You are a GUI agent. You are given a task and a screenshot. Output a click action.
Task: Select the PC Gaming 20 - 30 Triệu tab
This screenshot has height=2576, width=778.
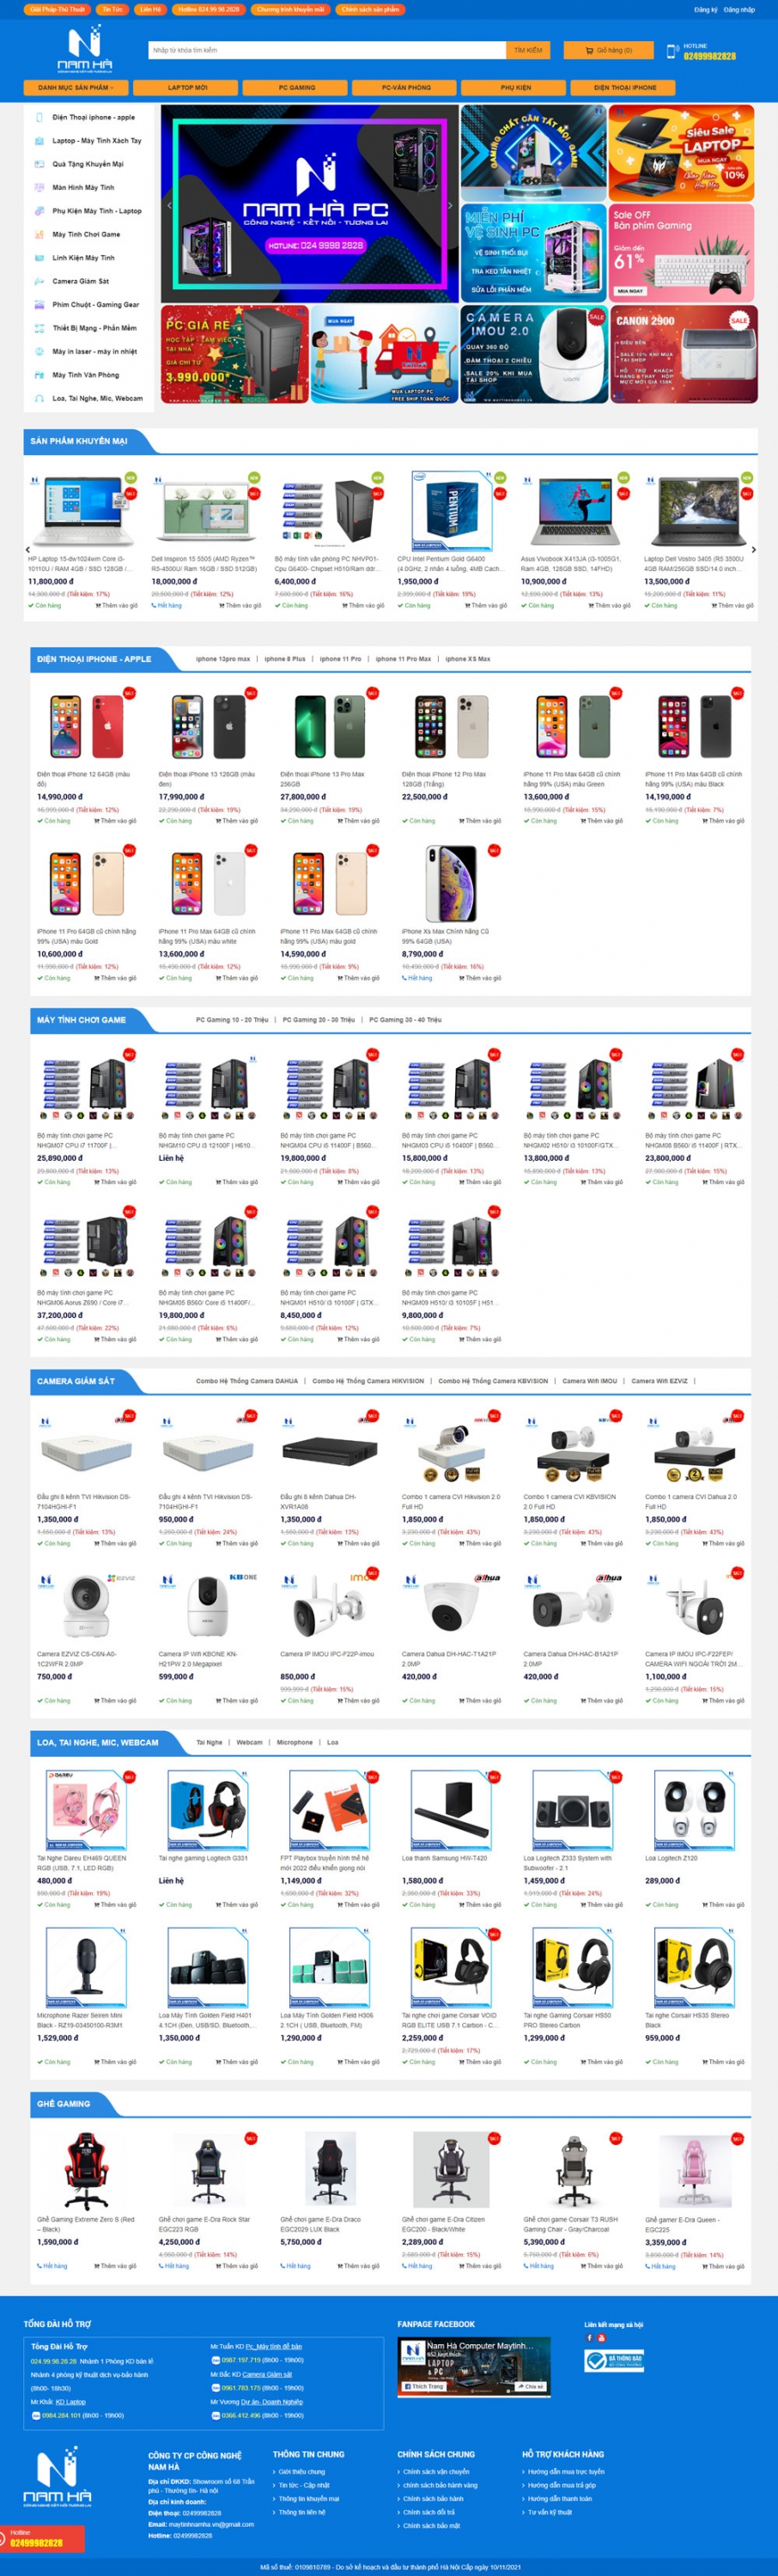point(318,1020)
